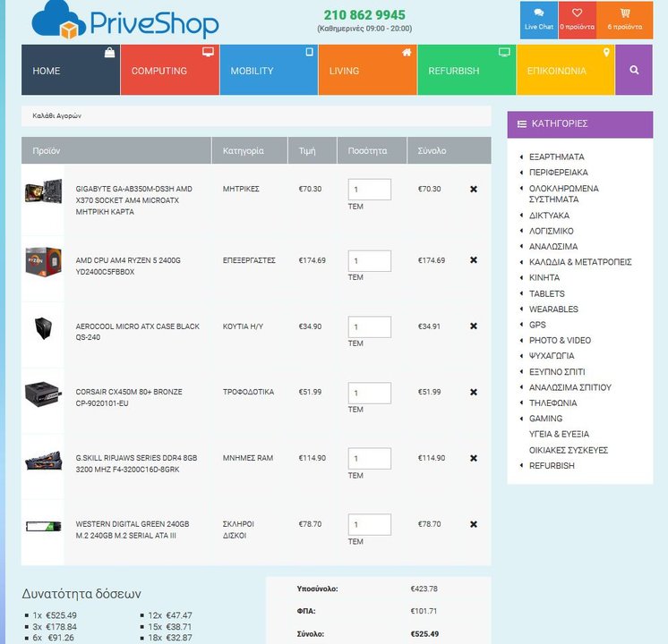Expand the ΠΕΡΙΦΕΡΕΙΑΚΑ category arrow
Screen dimensions: 668x644
coord(521,173)
